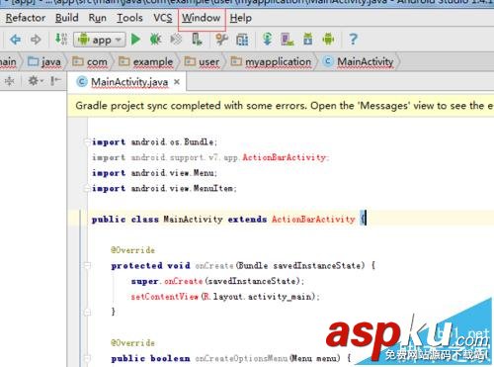
Task: Select the example folder breadcrumb
Action: pyautogui.click(x=145, y=61)
